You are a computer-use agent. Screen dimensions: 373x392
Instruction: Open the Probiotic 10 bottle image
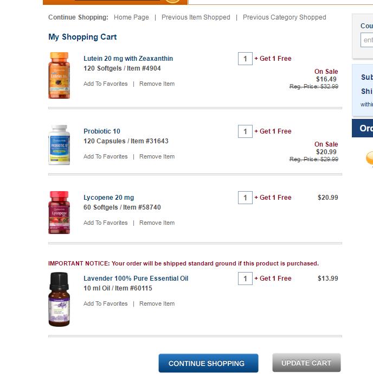pos(59,145)
